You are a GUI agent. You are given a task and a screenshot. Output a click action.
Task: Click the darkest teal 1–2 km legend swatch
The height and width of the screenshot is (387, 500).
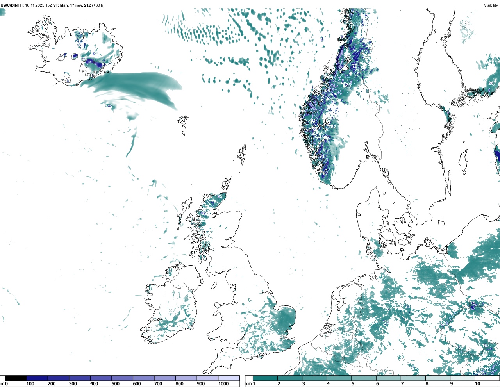coord(265,378)
